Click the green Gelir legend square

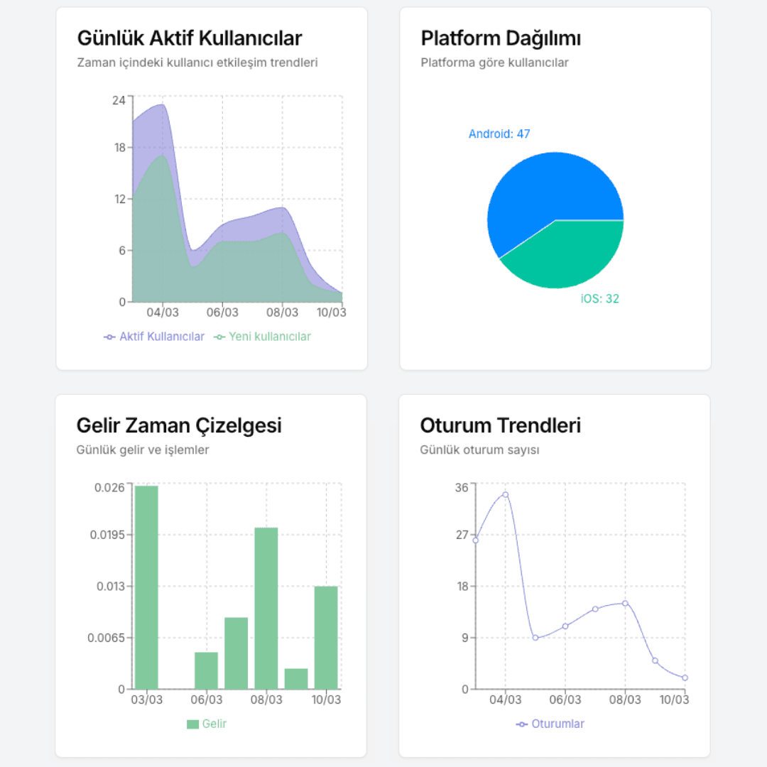192,724
